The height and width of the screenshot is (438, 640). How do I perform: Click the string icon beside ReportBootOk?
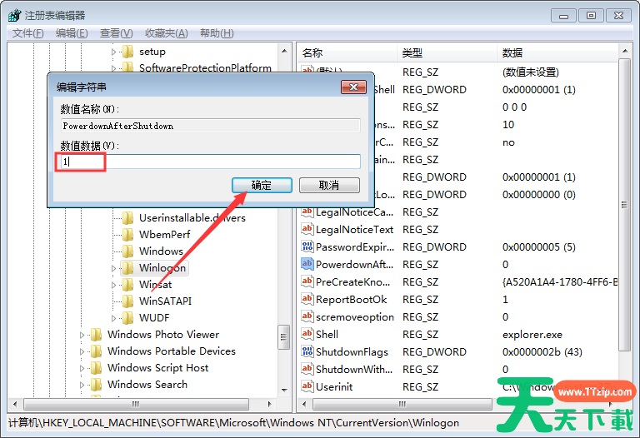307,299
